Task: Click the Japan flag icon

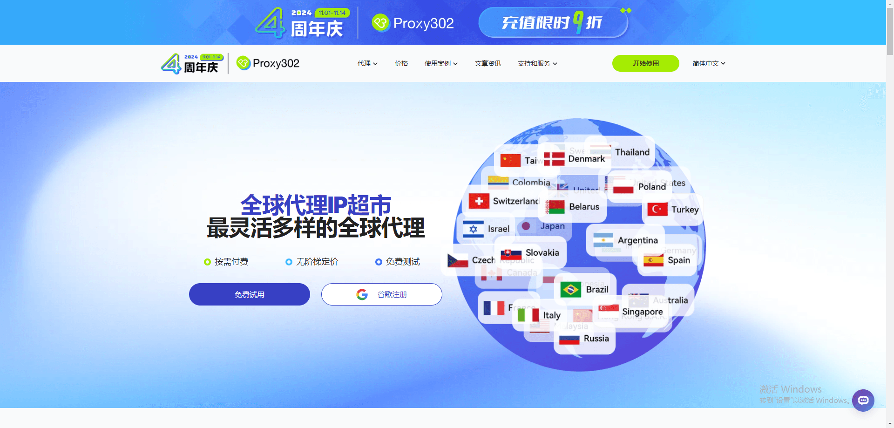Action: point(526,226)
